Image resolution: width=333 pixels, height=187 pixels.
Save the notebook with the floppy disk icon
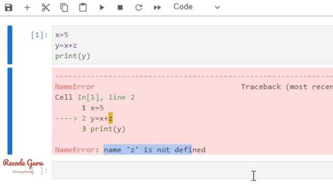tap(9, 8)
